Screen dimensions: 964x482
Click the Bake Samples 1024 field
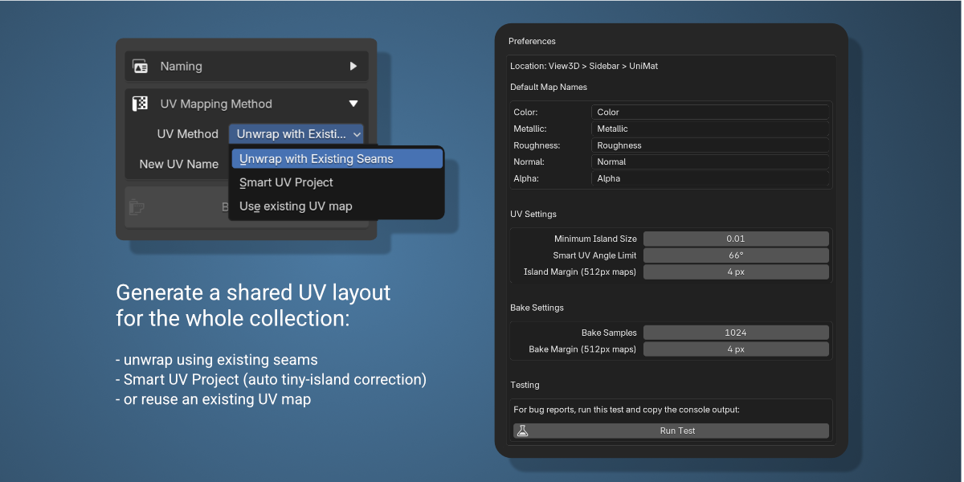[735, 333]
